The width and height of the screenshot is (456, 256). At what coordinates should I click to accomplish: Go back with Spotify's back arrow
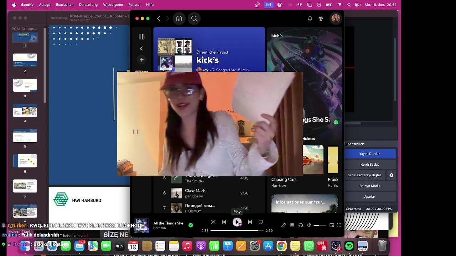tap(159, 18)
